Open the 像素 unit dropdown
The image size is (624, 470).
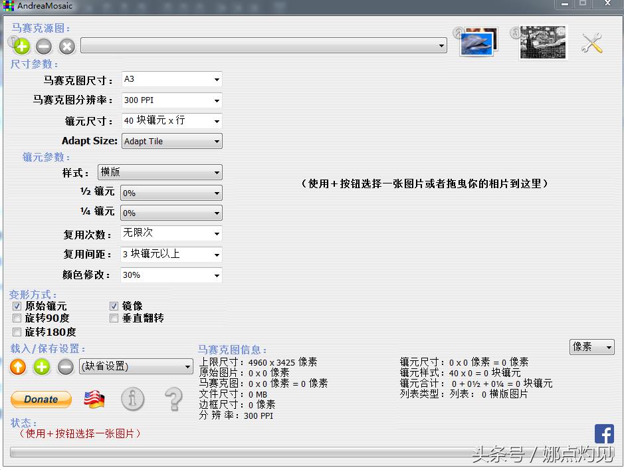coord(591,347)
